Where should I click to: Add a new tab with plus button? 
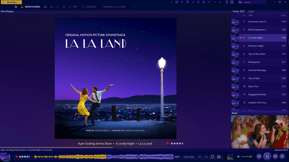(134, 7)
